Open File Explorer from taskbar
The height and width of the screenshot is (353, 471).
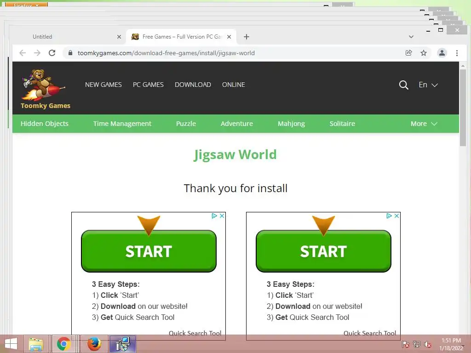pos(36,344)
